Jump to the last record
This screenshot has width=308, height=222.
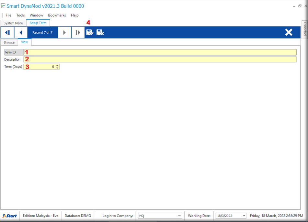coord(78,32)
